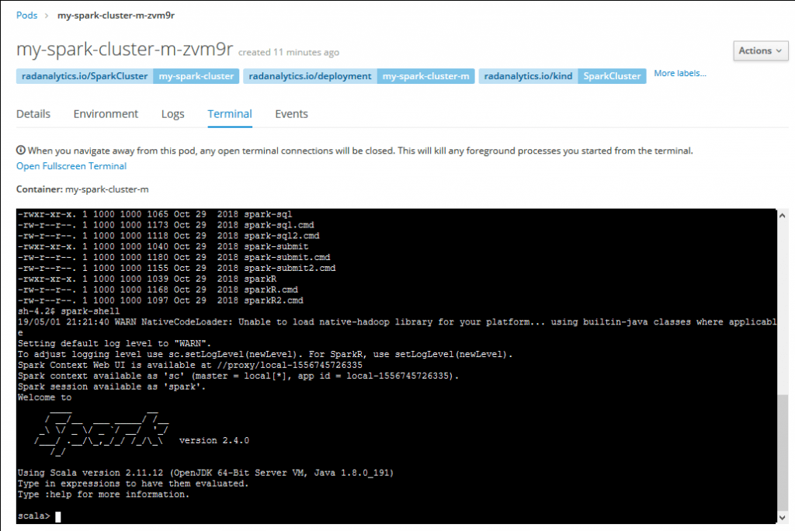This screenshot has width=795, height=531.
Task: Click 'Type :help for more information.' line
Action: click(103, 495)
